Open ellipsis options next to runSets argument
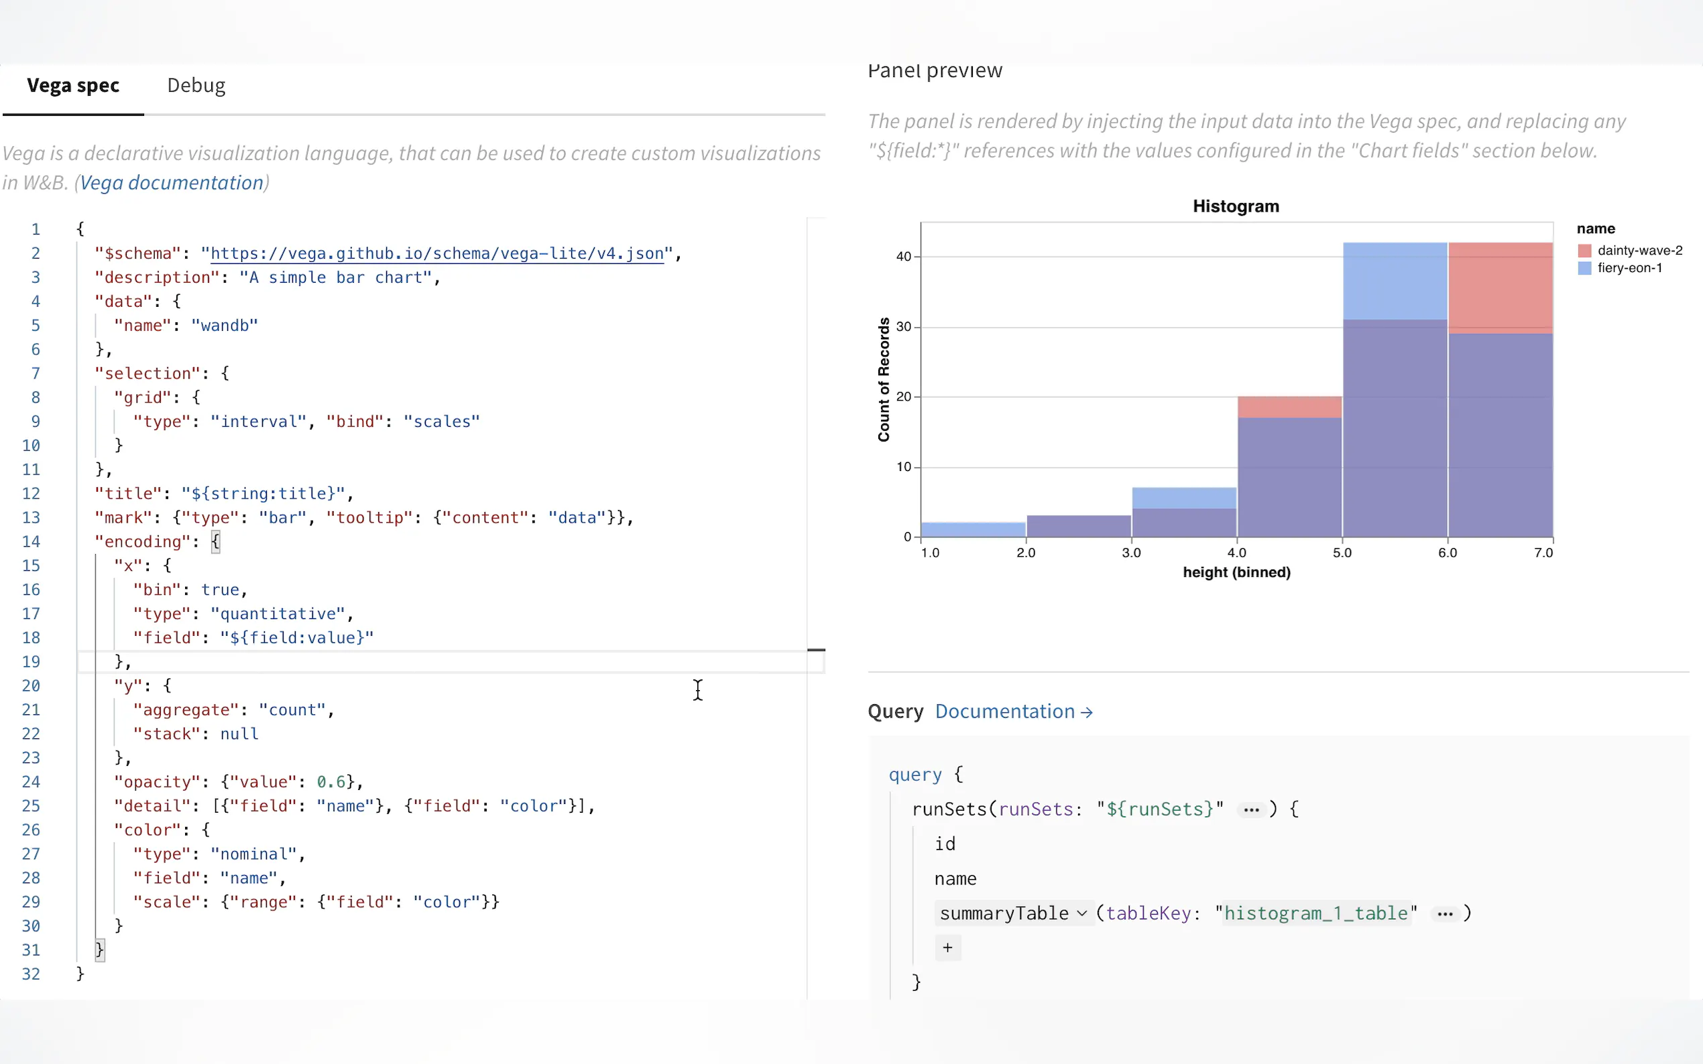1703x1064 pixels. point(1251,809)
